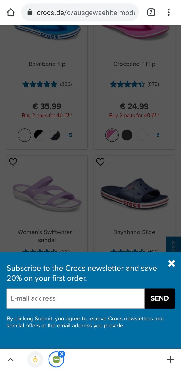Image resolution: width=181 pixels, height=370 pixels.
Task: Open the tab switcher showing 2 tabs
Action: [151, 12]
